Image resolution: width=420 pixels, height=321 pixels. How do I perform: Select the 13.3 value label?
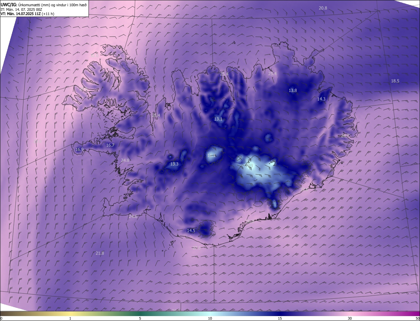[x=174, y=164]
